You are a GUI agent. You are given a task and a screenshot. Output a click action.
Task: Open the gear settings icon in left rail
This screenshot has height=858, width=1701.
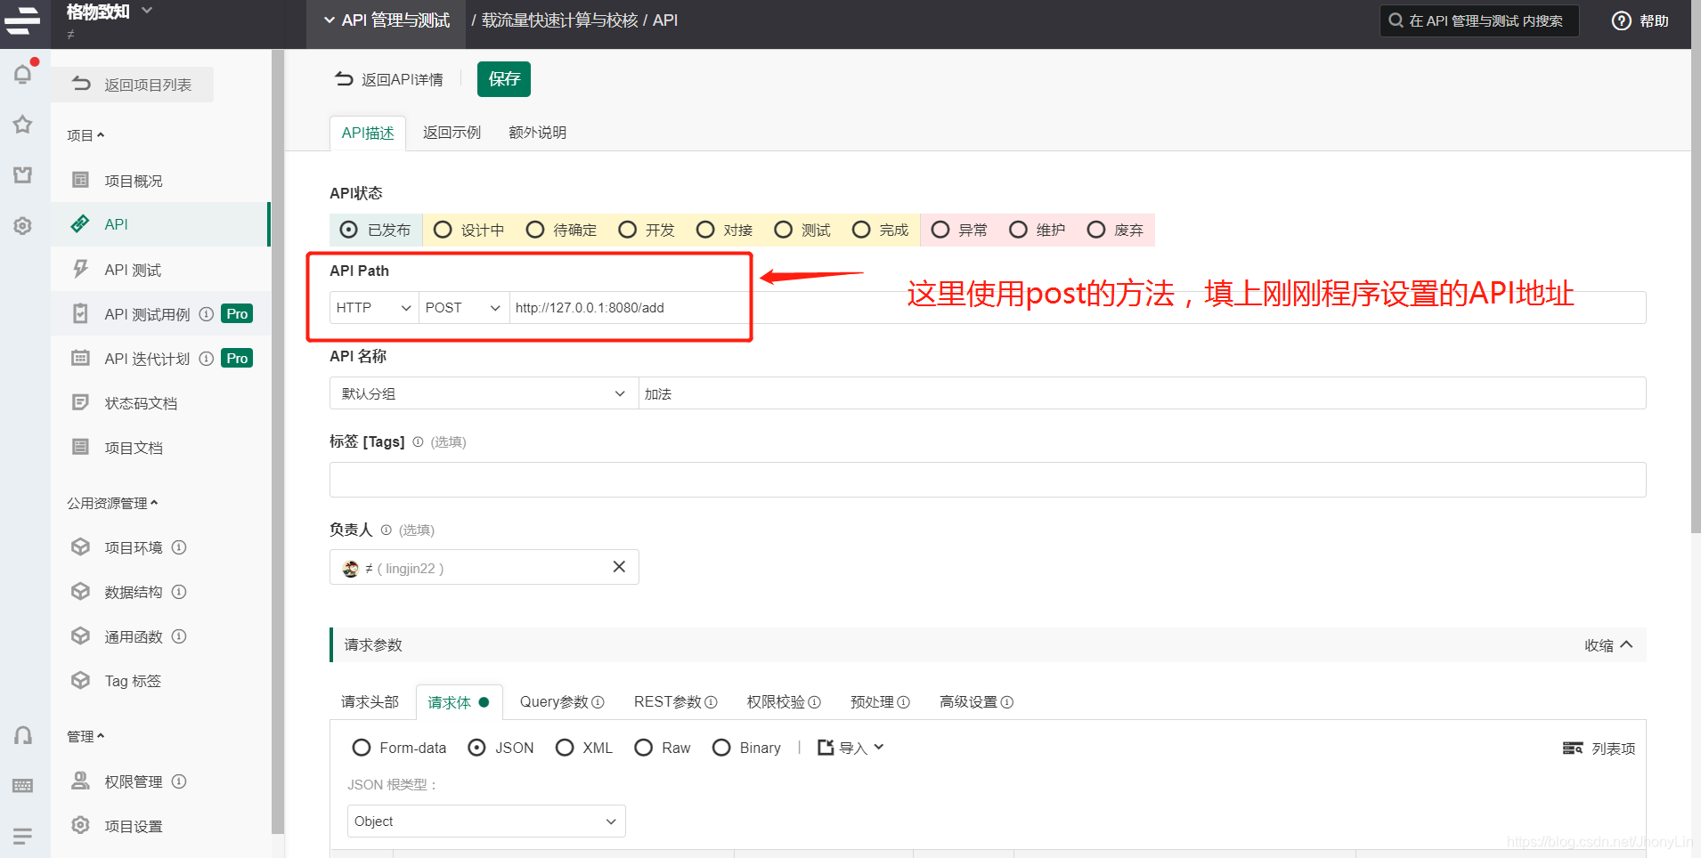[23, 226]
